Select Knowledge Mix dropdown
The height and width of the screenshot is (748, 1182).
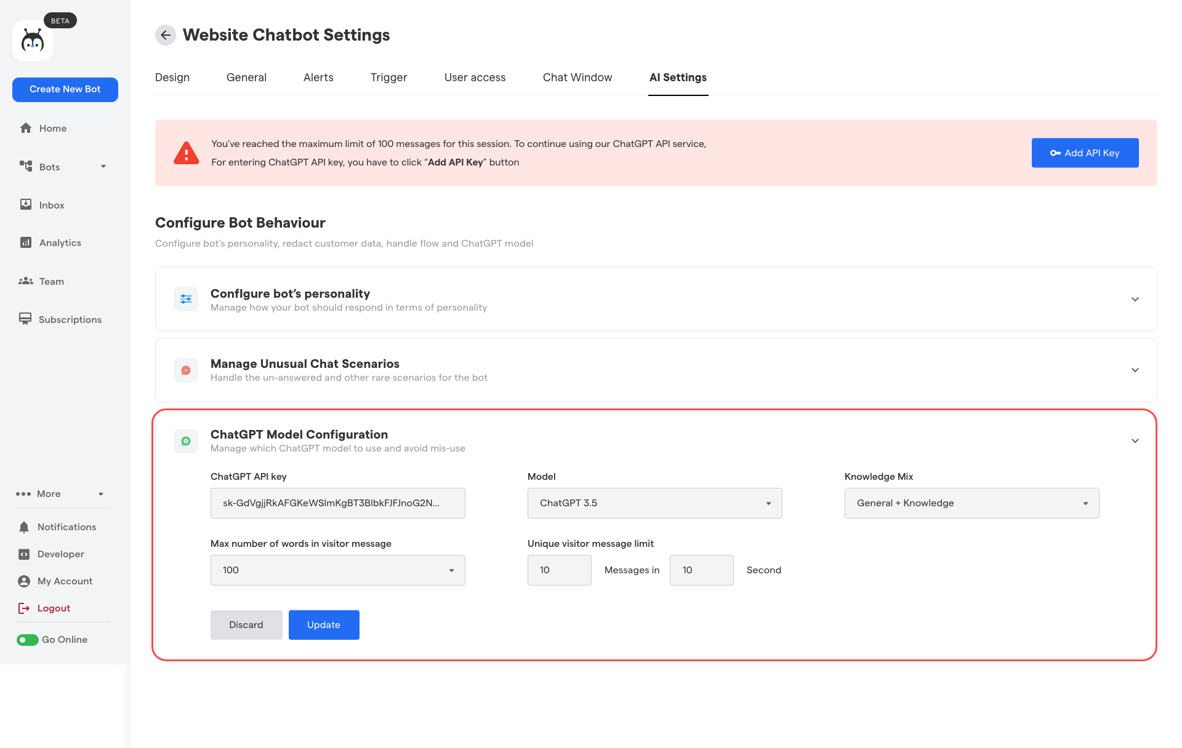(971, 503)
